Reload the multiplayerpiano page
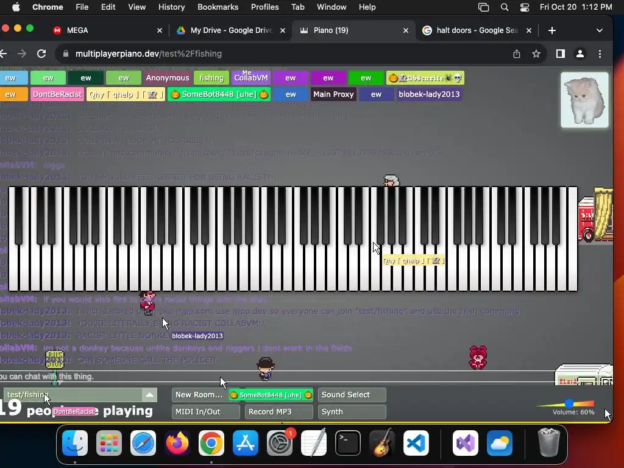Image resolution: width=624 pixels, height=468 pixels. coord(41,54)
